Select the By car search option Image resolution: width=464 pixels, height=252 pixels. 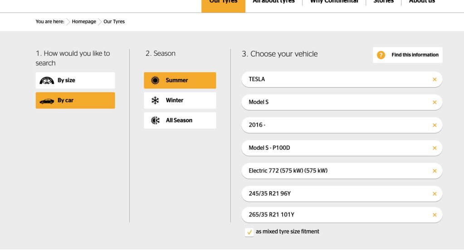point(75,100)
